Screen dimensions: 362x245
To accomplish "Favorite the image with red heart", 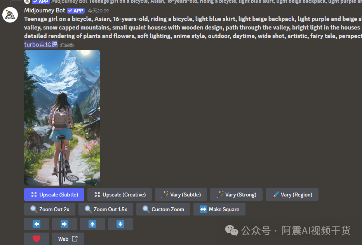I will click(x=37, y=239).
